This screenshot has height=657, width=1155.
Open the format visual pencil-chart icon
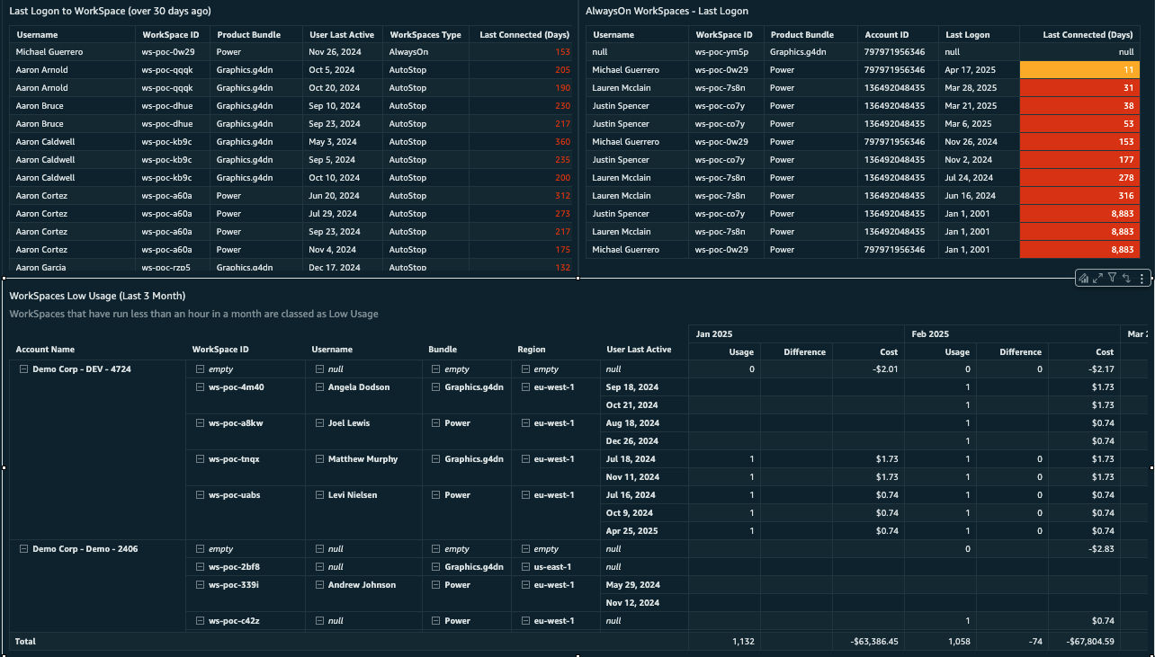(1084, 279)
